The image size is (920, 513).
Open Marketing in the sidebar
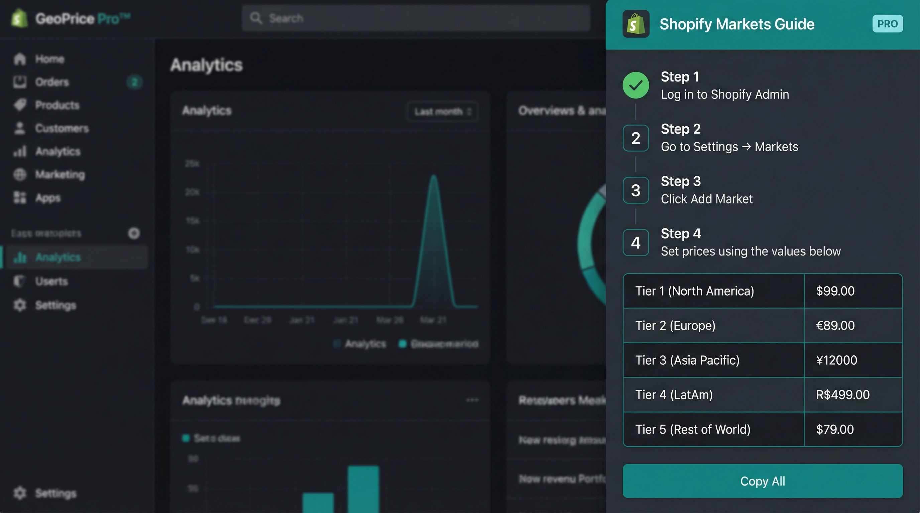(60, 175)
